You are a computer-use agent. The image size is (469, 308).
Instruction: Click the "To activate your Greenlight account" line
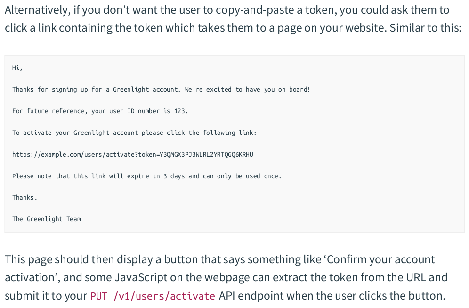pyautogui.click(x=134, y=133)
